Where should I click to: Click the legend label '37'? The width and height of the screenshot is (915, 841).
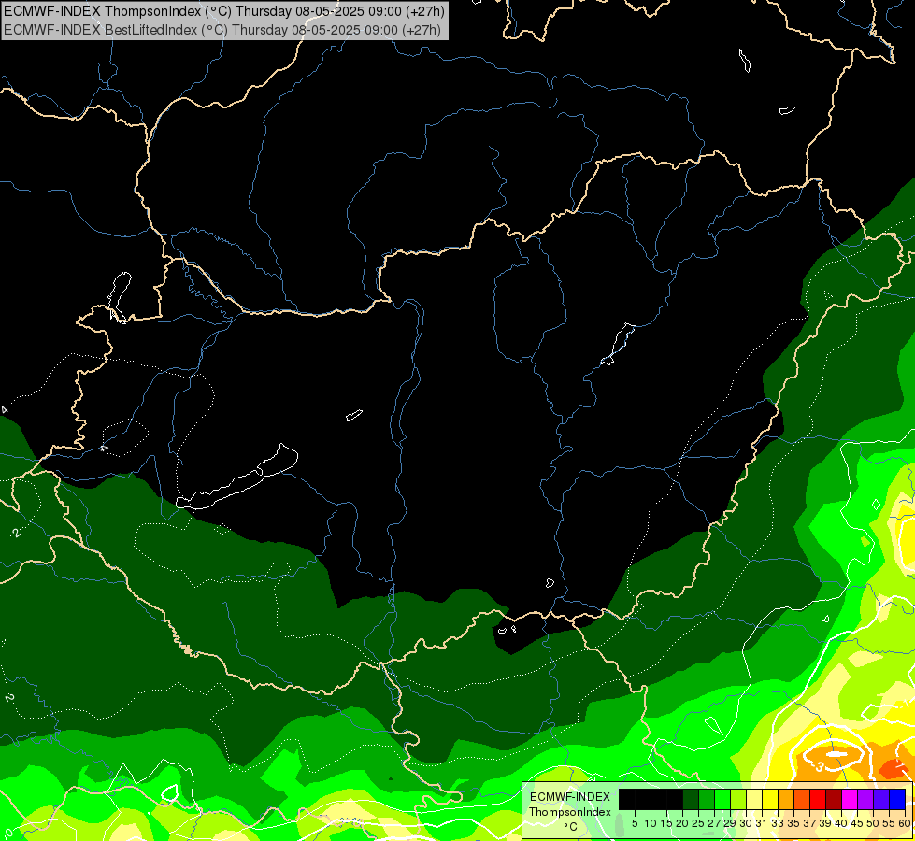(x=809, y=823)
